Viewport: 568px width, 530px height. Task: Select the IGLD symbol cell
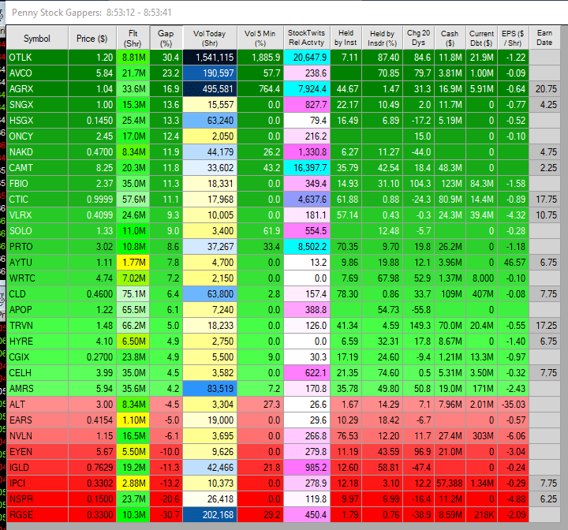[x=37, y=467]
